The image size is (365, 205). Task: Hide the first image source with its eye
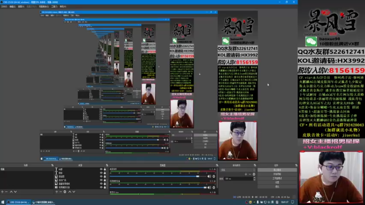click(101, 176)
